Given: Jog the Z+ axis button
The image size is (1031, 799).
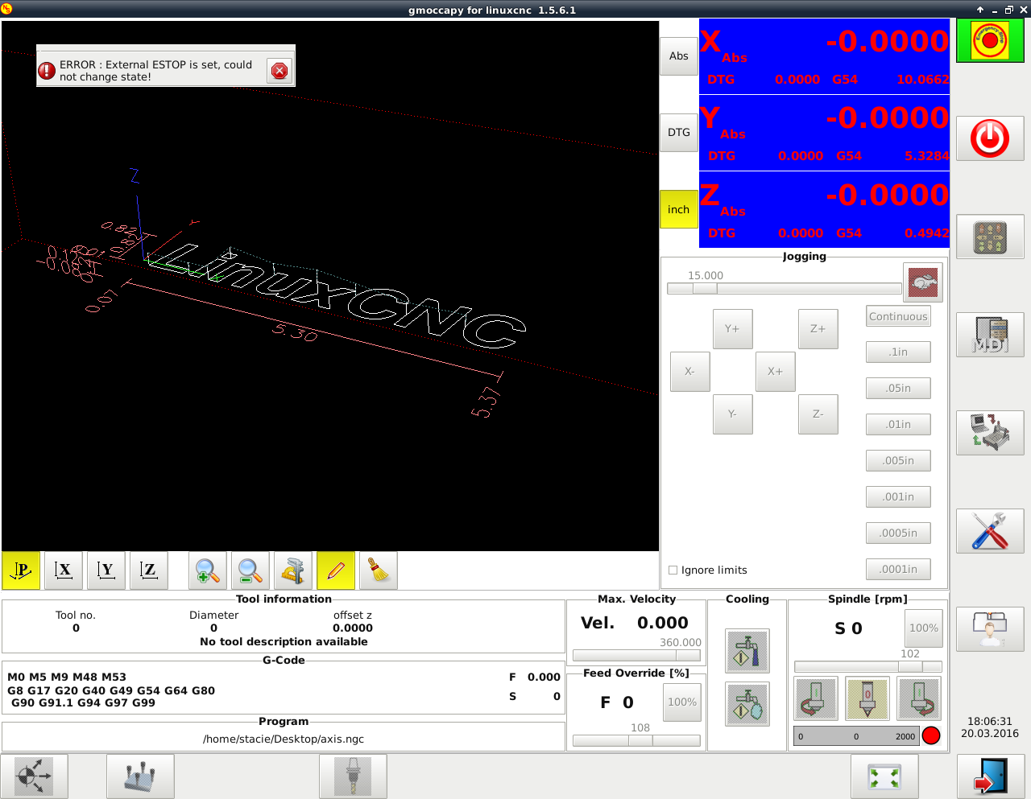Looking at the screenshot, I should [818, 329].
